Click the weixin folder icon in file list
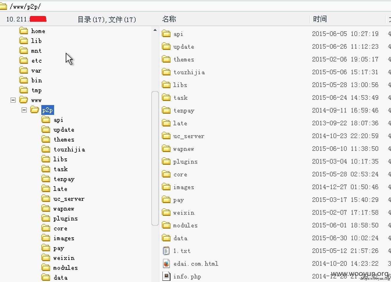The width and height of the screenshot is (391, 282). (x=166, y=212)
